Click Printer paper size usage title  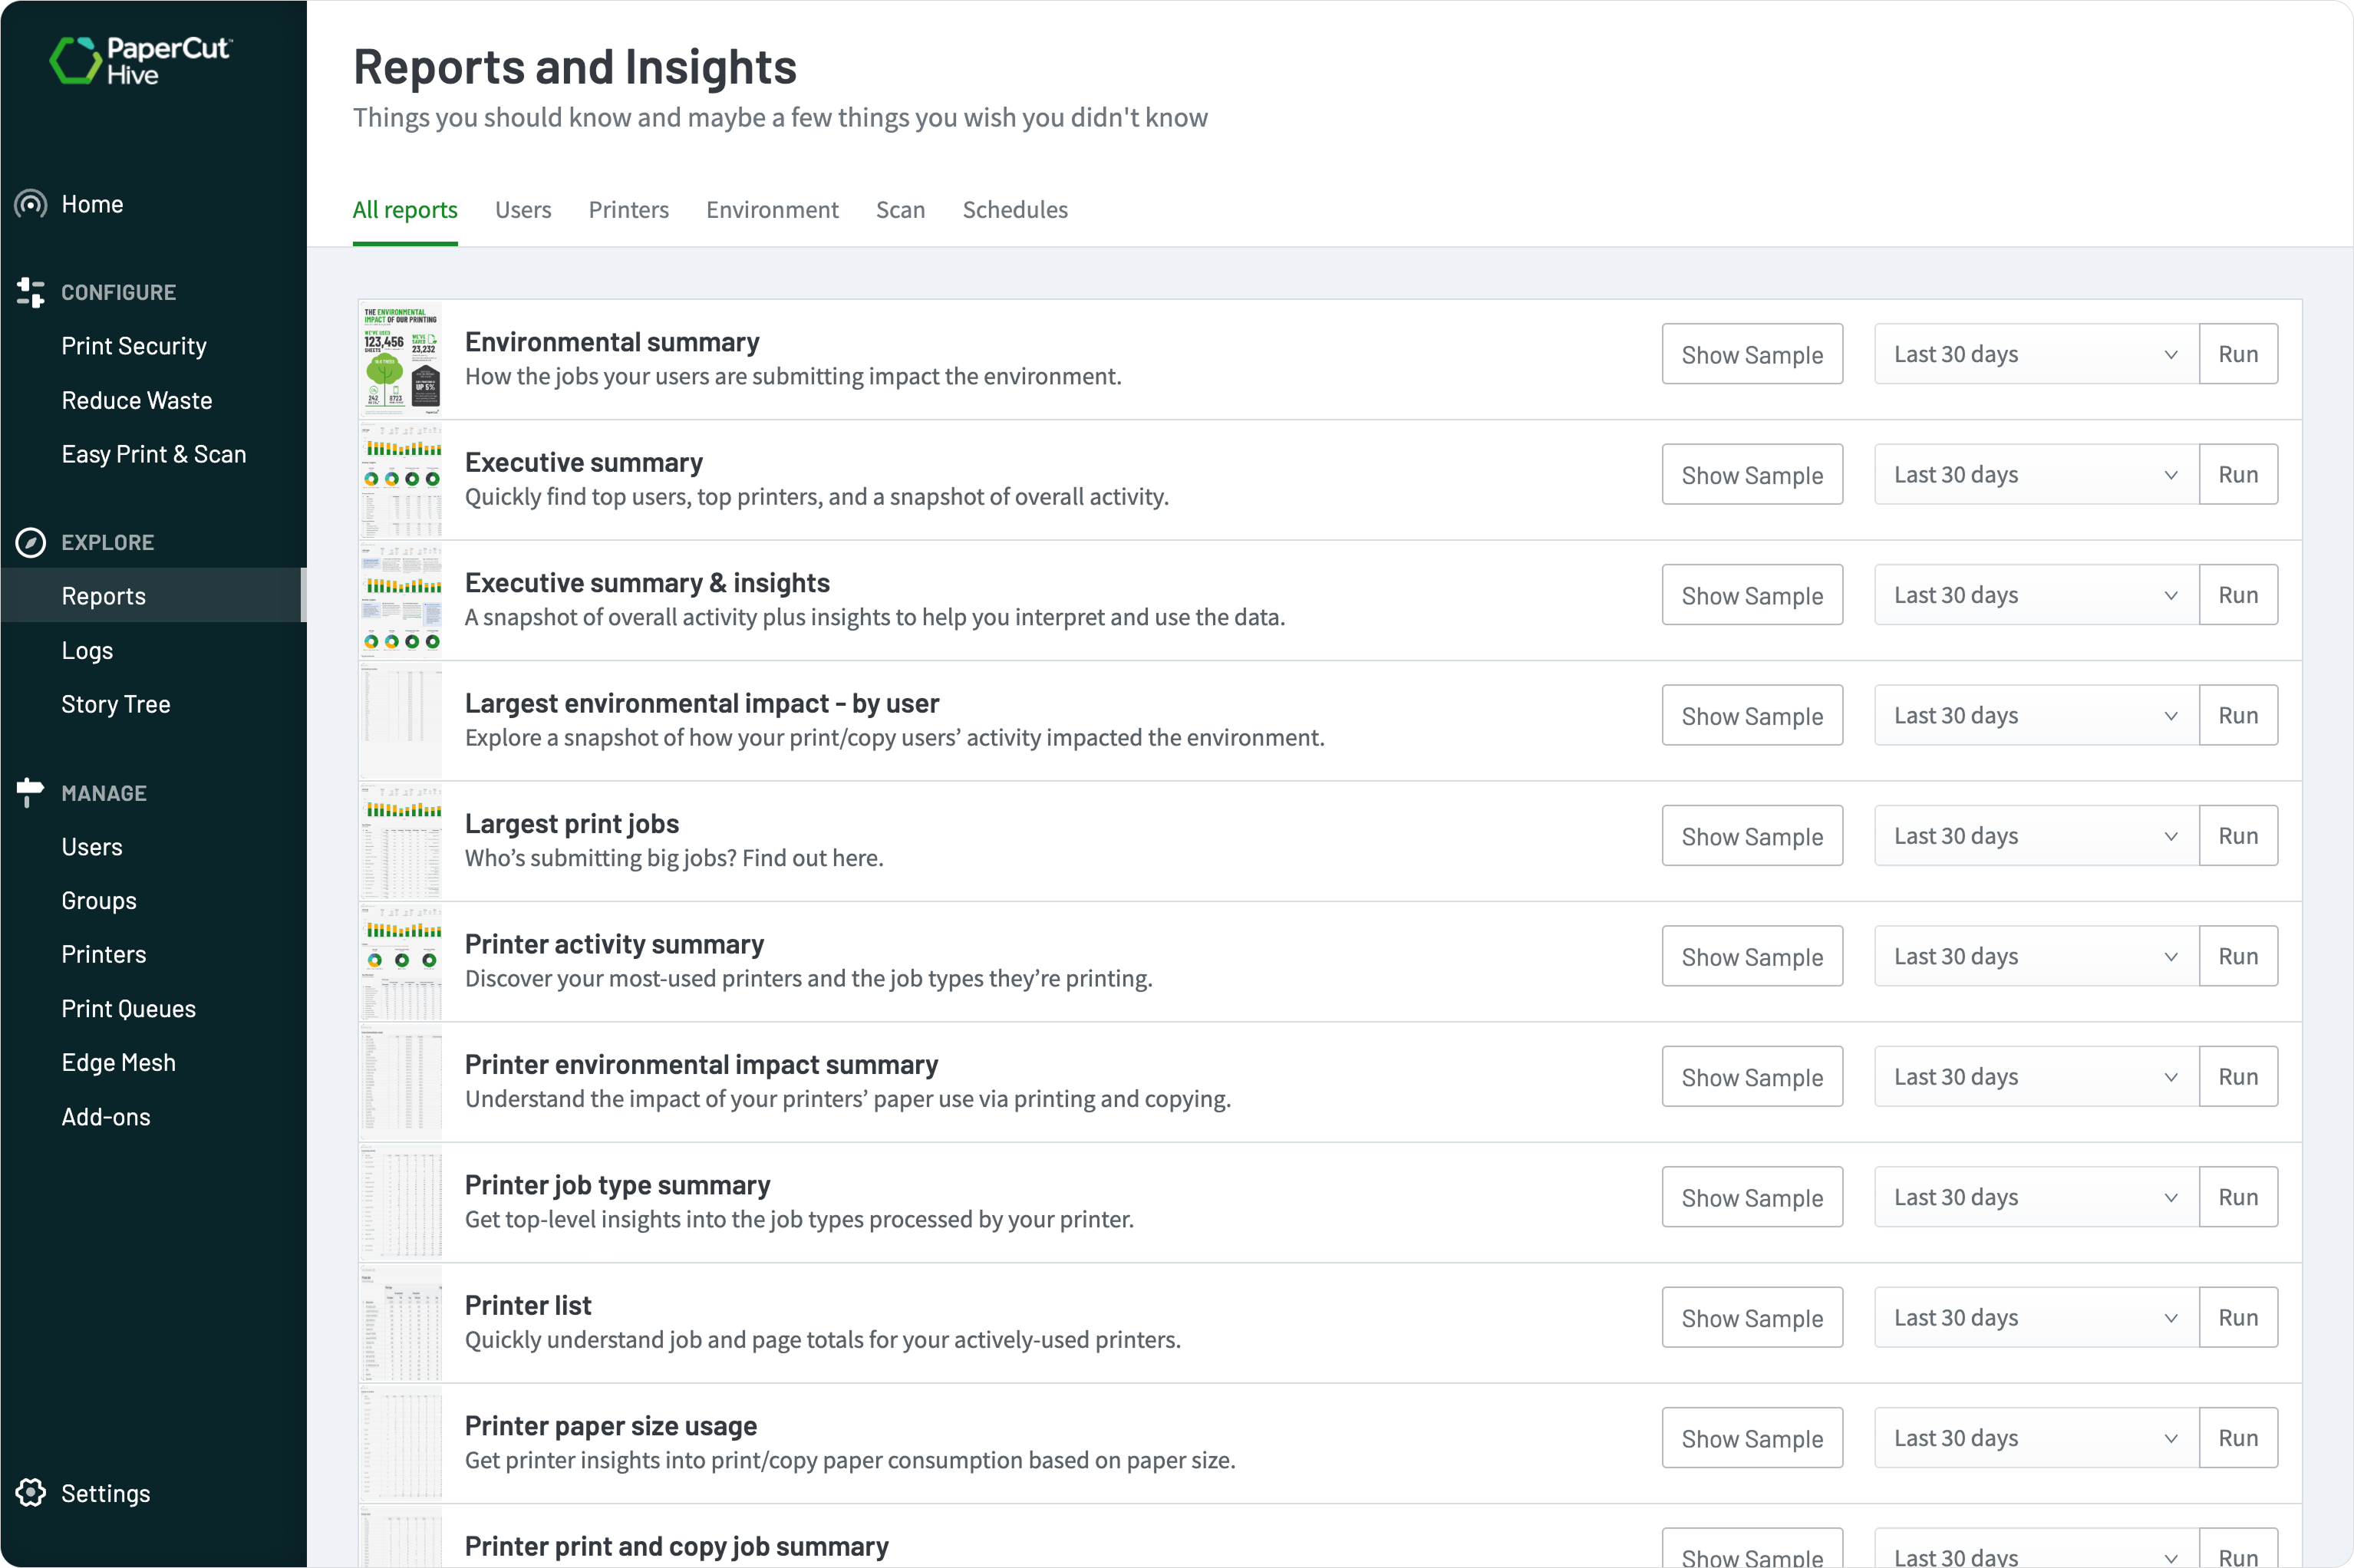[611, 1426]
